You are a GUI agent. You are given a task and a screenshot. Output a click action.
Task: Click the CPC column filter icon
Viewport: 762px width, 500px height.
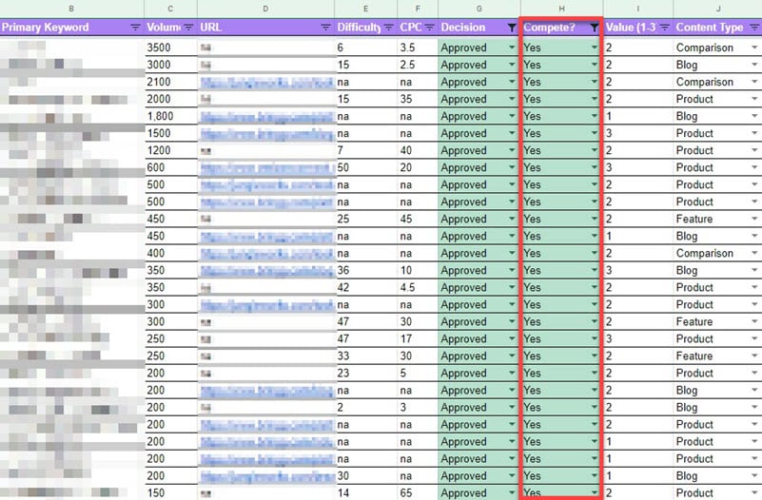[429, 28]
